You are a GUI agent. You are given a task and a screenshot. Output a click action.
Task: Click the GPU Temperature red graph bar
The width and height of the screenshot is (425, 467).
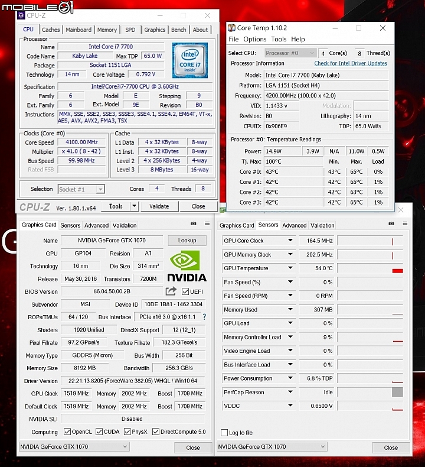pyautogui.click(x=398, y=271)
